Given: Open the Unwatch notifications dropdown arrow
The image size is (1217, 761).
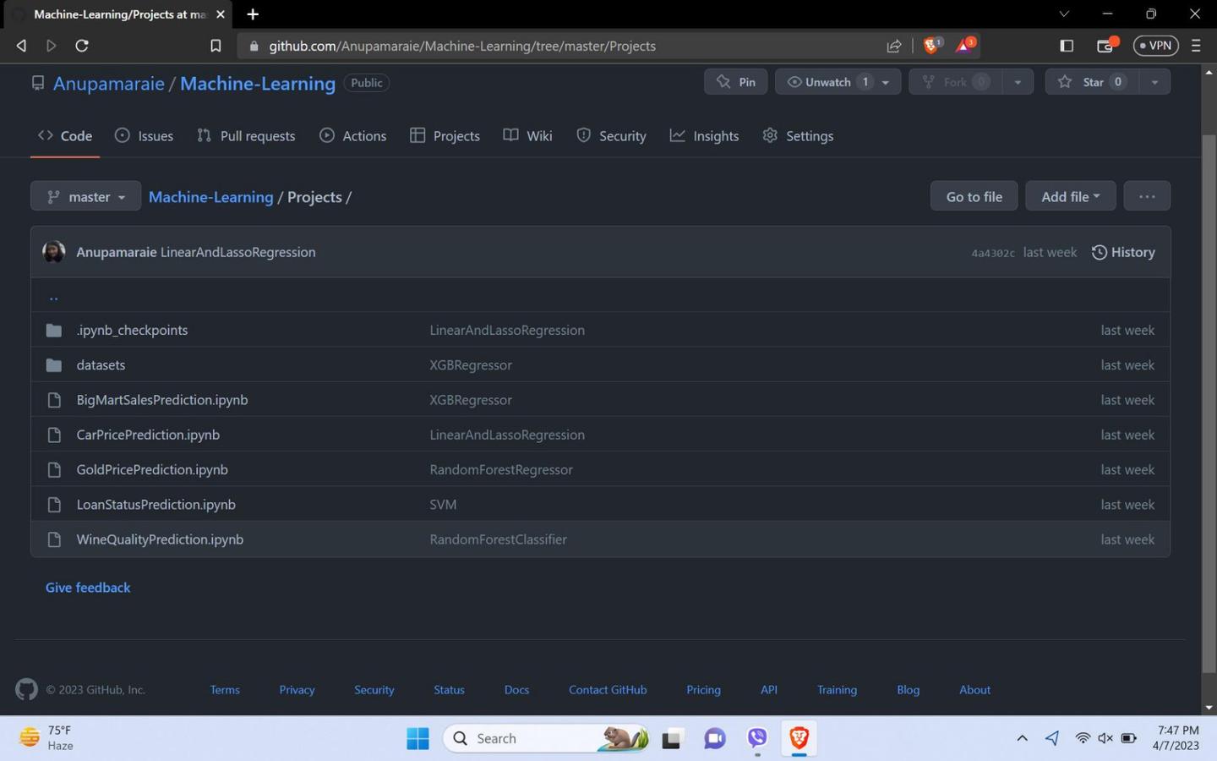Looking at the screenshot, I should click(886, 82).
